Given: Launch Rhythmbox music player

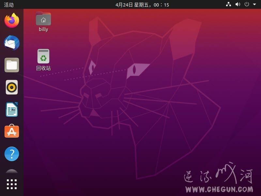Looking at the screenshot, I should click(x=12, y=87).
